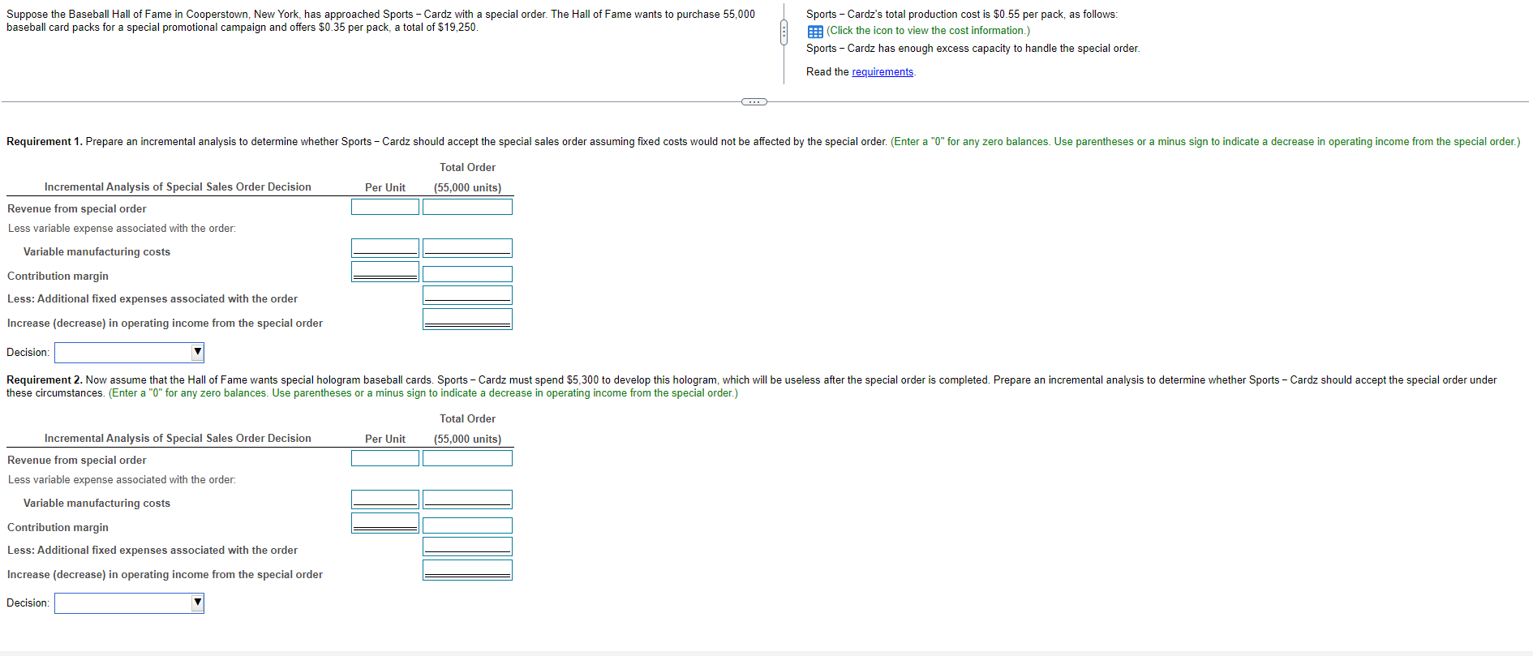The height and width of the screenshot is (656, 1533).
Task: Click Requirement 1 revenue per unit field
Action: click(x=385, y=207)
